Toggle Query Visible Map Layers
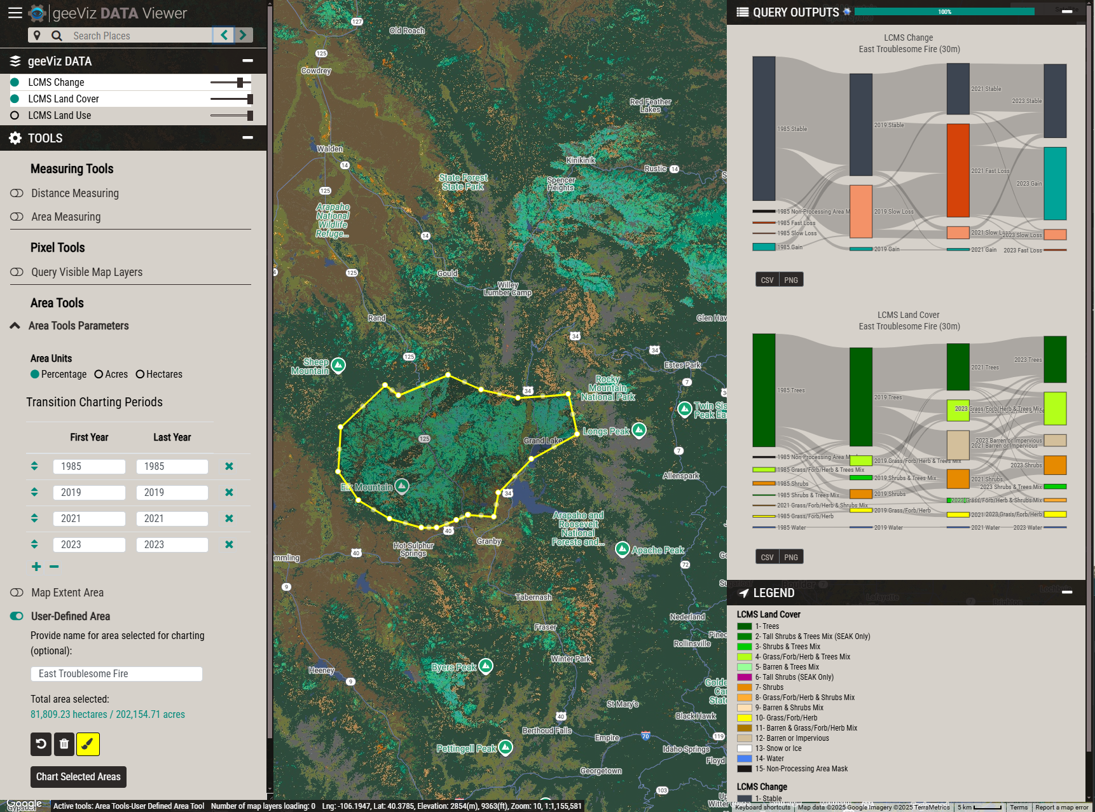This screenshot has width=1095, height=812. (17, 272)
